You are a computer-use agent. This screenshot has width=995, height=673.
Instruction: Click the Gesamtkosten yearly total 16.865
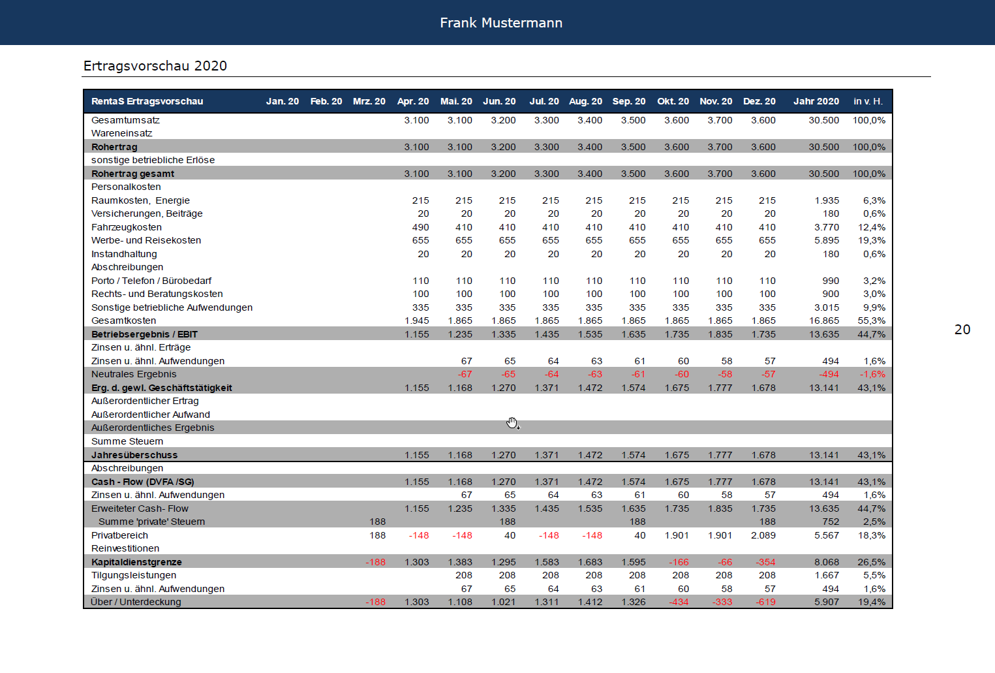(x=824, y=321)
